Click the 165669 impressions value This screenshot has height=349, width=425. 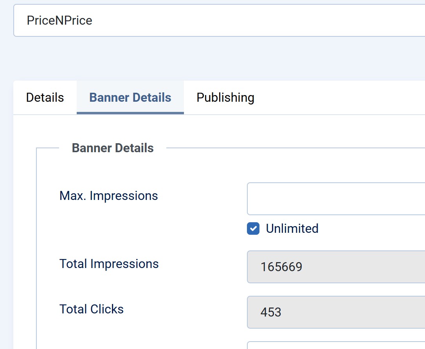[x=281, y=267]
